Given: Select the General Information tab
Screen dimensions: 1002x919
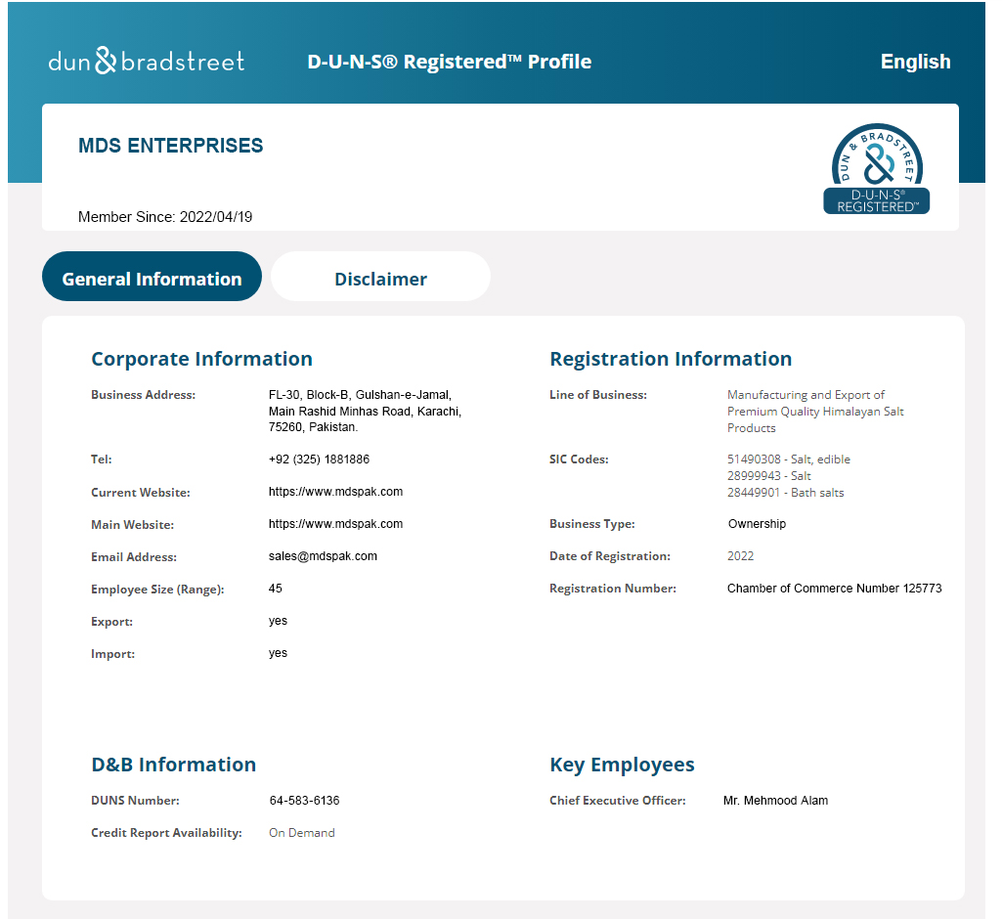Looking at the screenshot, I should coord(152,279).
